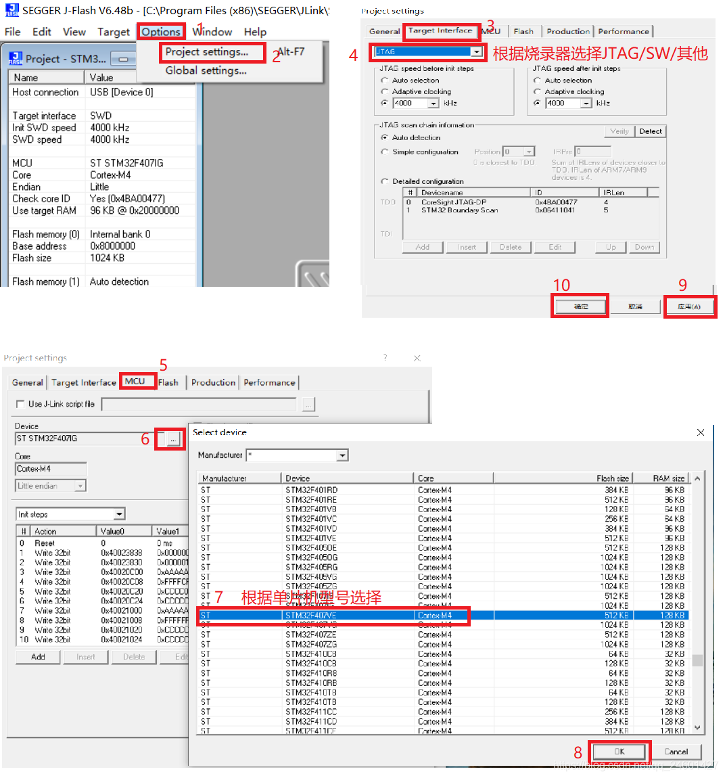
Task: Select Auto selection before init steps
Action: 384,81
